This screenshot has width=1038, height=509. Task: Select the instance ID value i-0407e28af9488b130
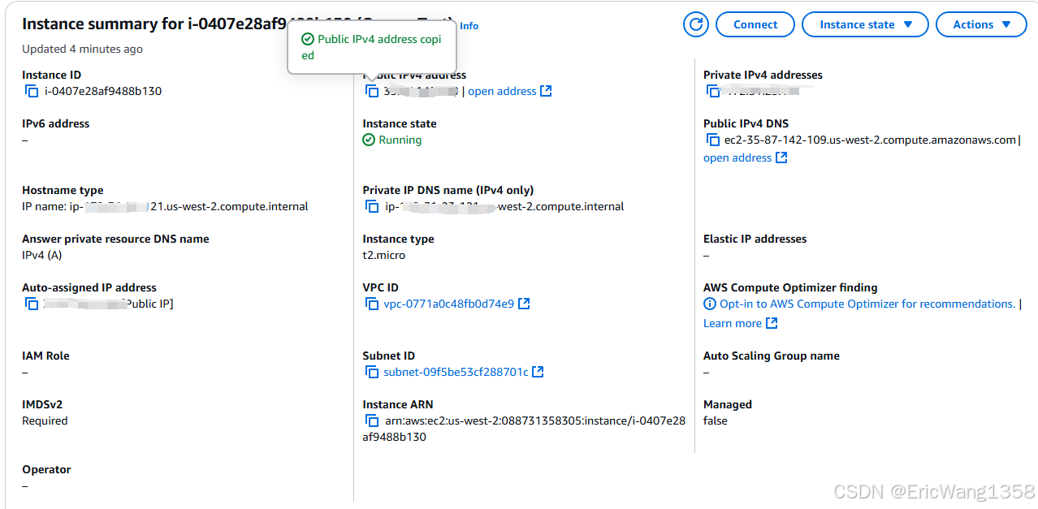(103, 91)
